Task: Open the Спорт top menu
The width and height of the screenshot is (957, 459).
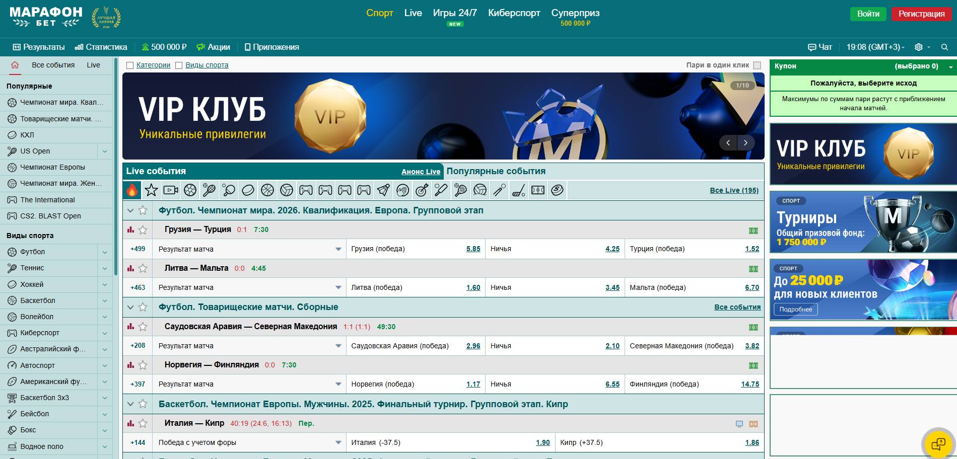Action: click(380, 13)
